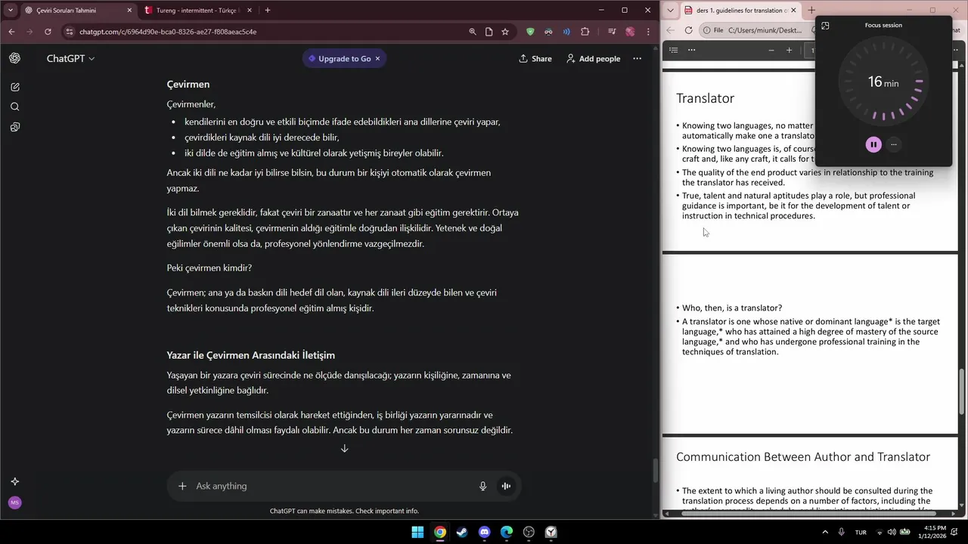The height and width of the screenshot is (544, 968).
Task: Start a new chat in ChatGPT sidebar
Action: click(x=15, y=87)
